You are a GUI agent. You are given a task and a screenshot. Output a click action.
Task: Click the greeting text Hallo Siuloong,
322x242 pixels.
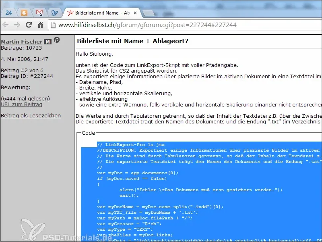click(94, 54)
